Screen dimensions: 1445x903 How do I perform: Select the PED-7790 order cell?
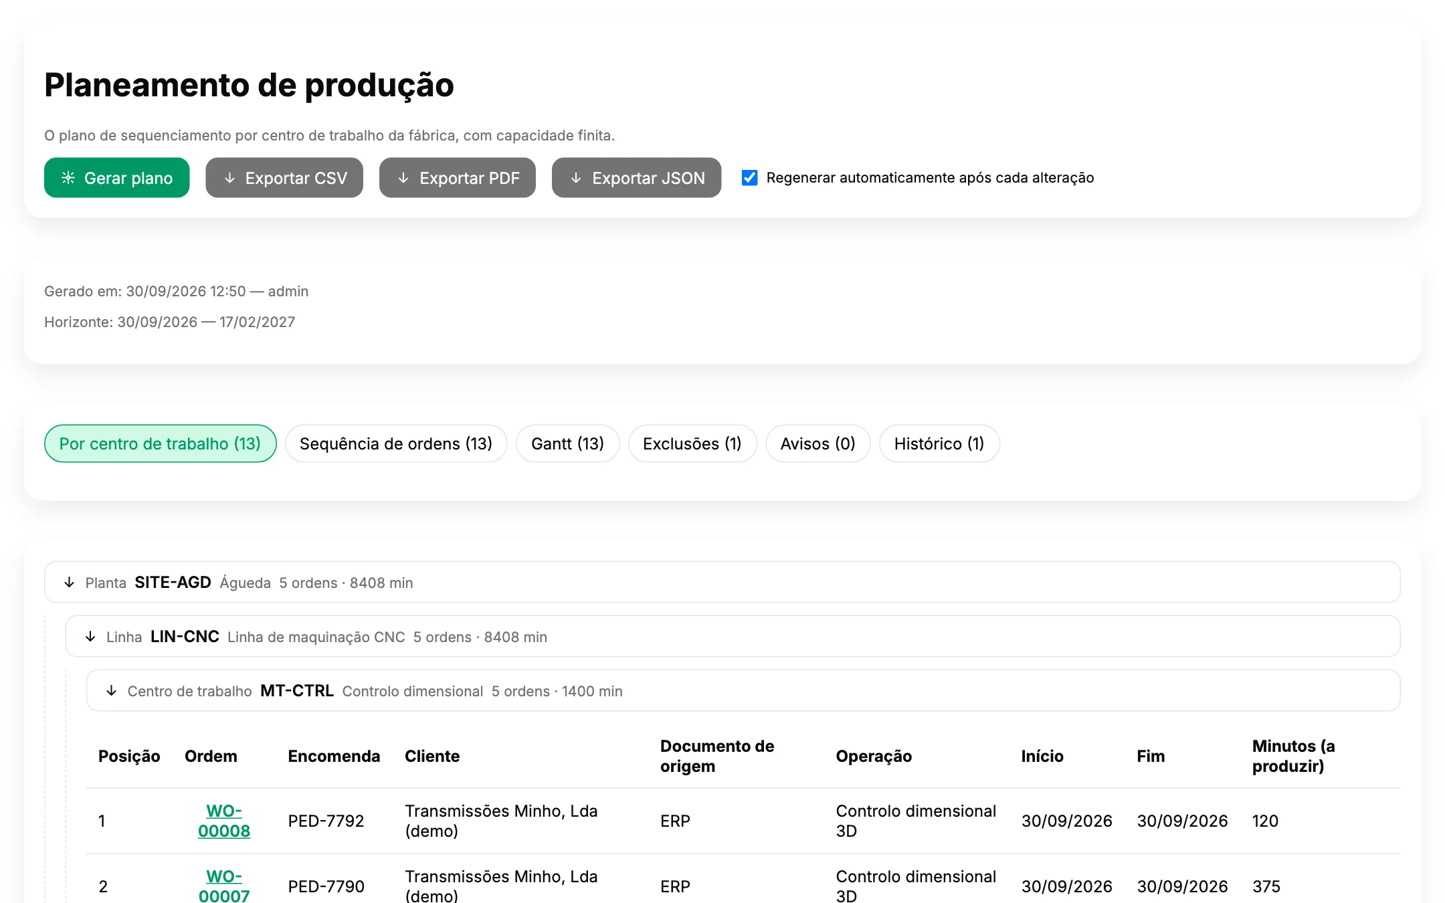[x=326, y=886]
